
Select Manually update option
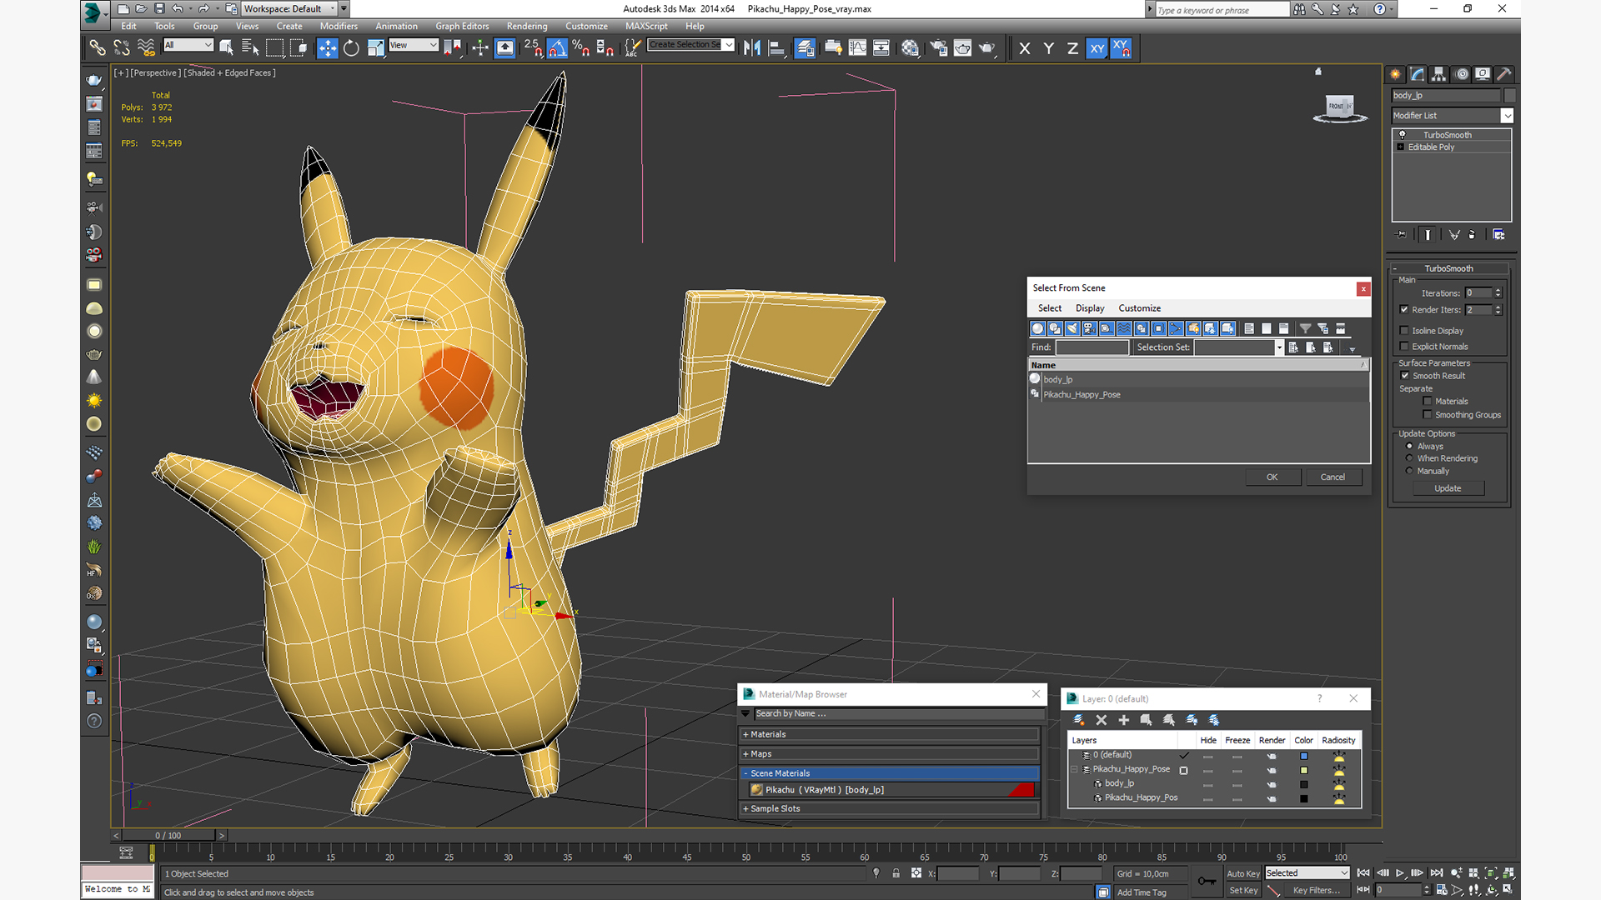click(1410, 471)
